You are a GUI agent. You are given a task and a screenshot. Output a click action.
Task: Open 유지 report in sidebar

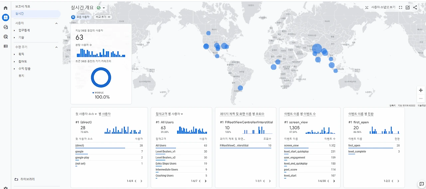coord(21,76)
